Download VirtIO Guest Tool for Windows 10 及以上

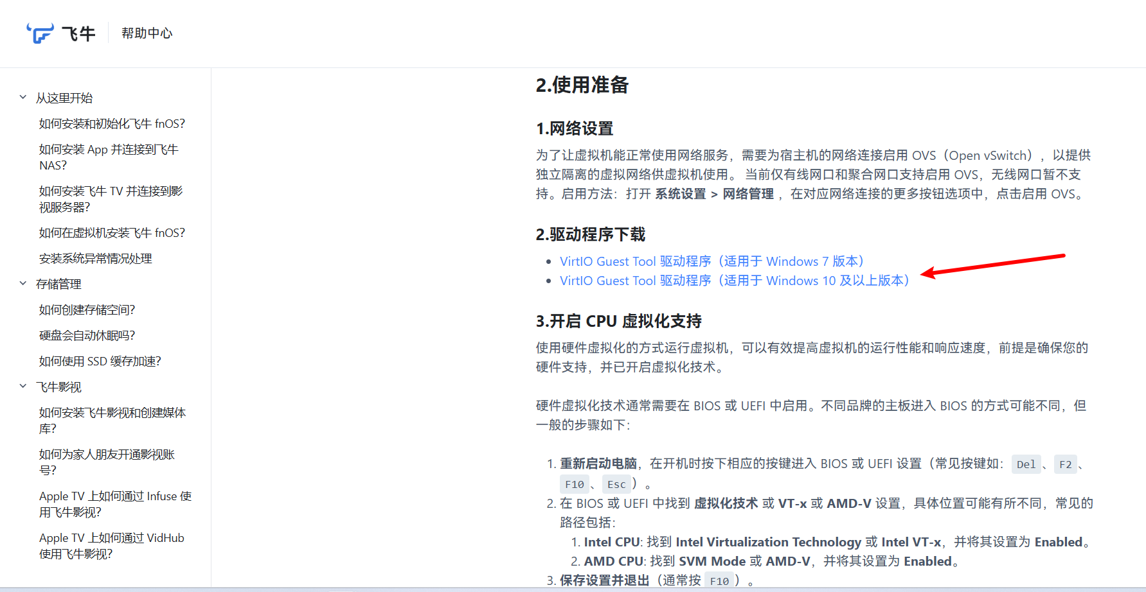734,281
